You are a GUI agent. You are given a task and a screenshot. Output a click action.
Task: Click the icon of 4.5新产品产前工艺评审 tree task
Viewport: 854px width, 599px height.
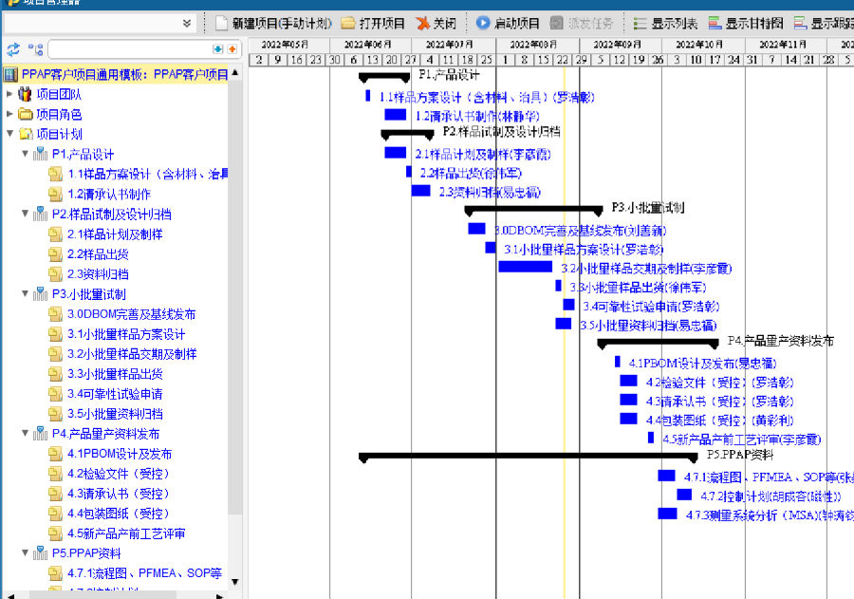pos(56,533)
